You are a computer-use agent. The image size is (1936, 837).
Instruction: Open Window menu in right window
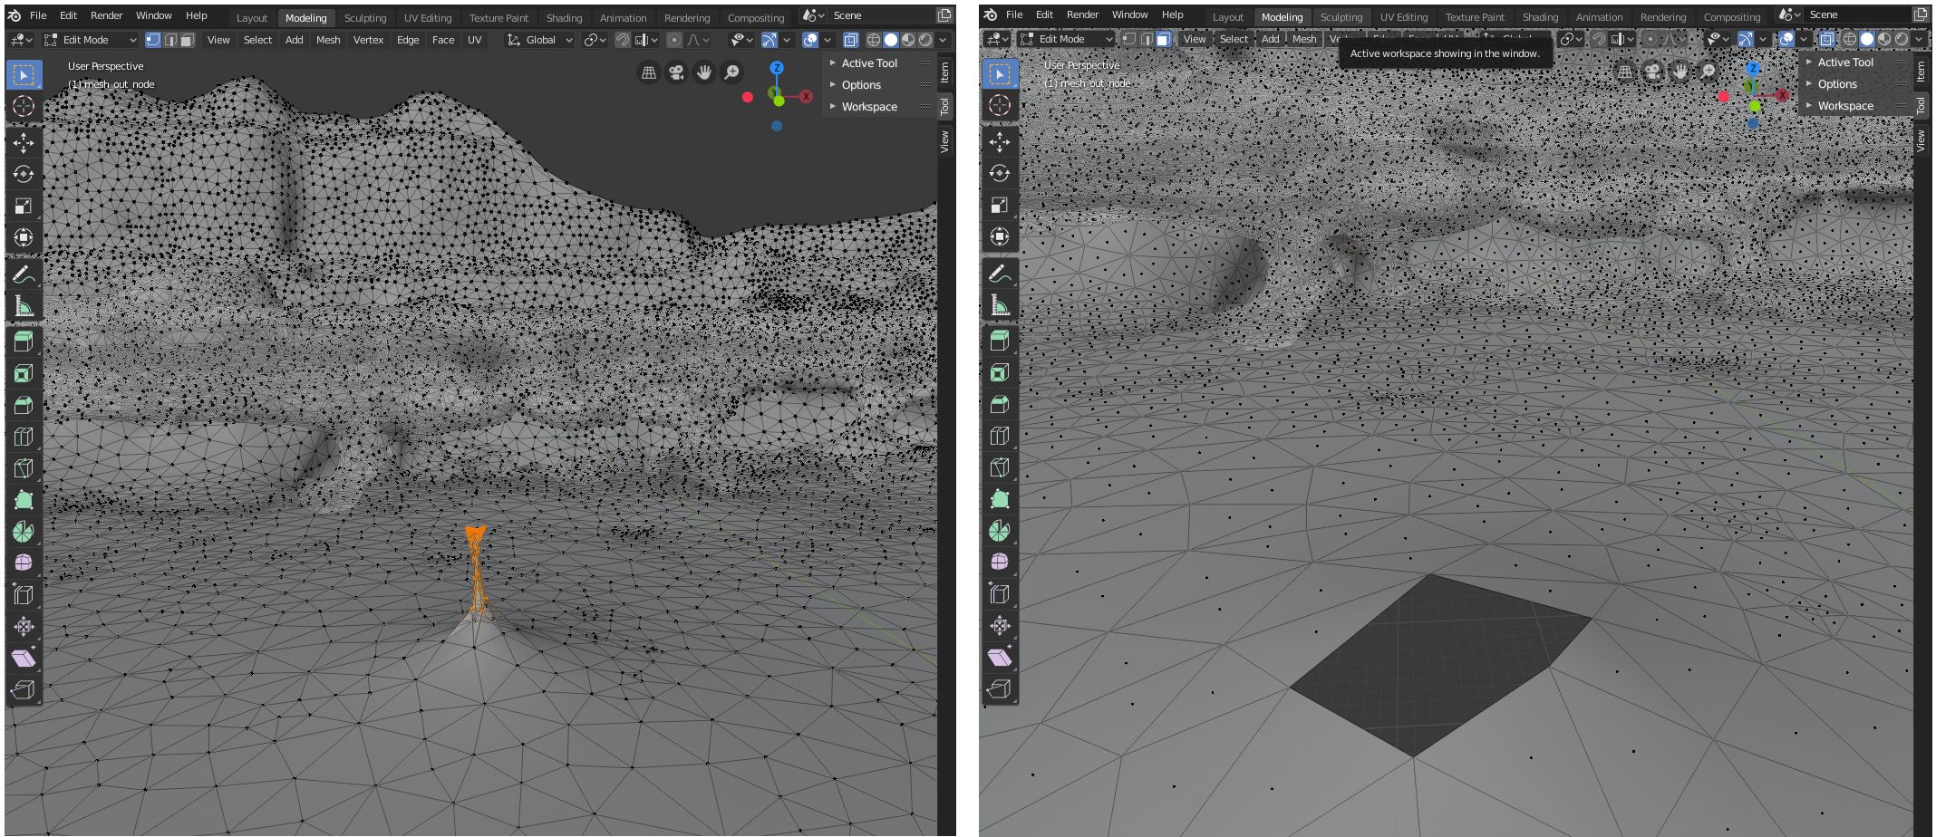1129,14
